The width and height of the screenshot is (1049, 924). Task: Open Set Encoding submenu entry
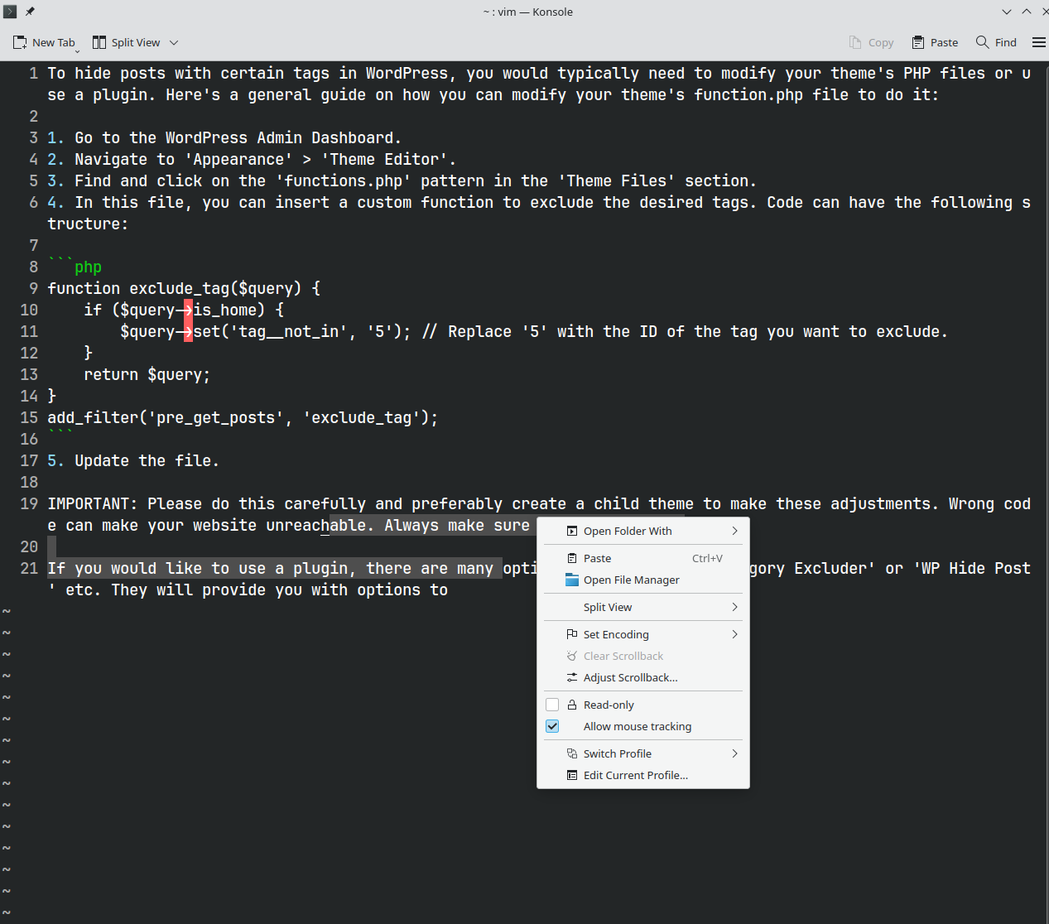643,634
